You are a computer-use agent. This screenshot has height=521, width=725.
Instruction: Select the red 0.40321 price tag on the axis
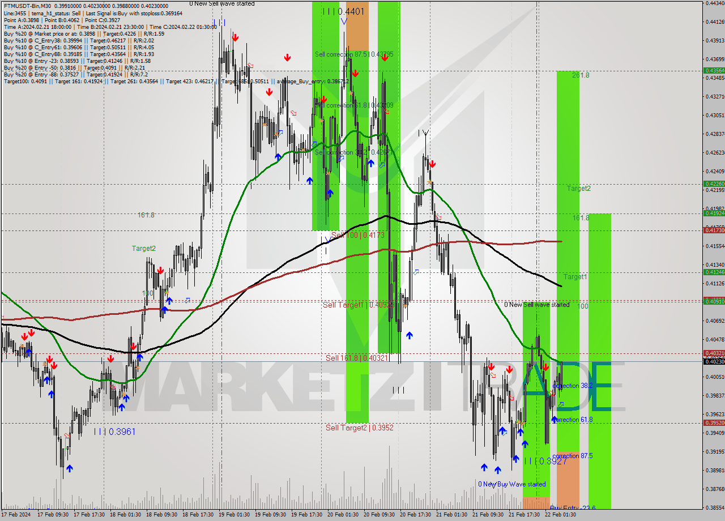(714, 353)
